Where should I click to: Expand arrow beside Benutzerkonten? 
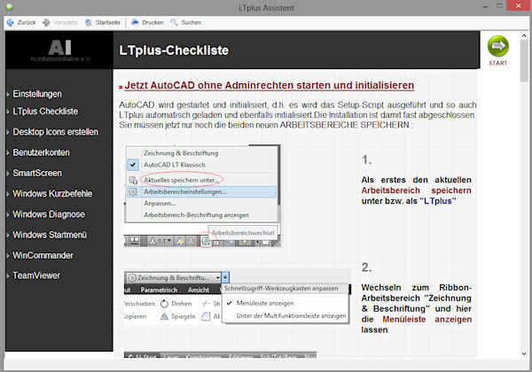[x=8, y=153]
